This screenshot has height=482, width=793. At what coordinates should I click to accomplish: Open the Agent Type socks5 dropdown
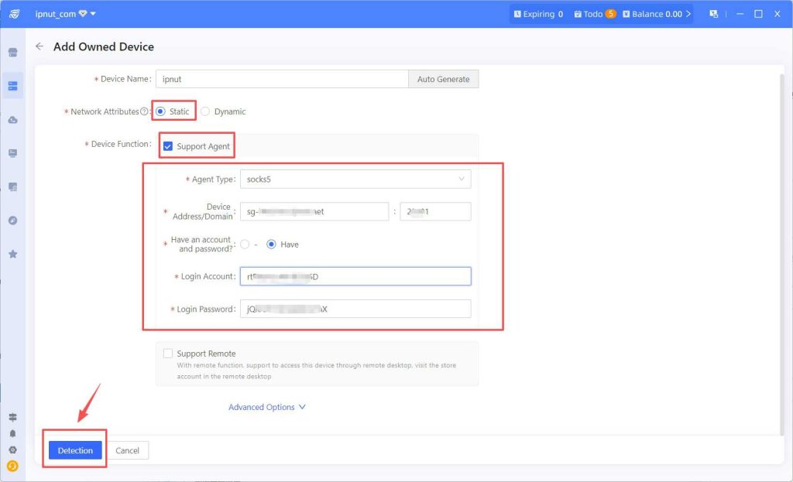[355, 179]
